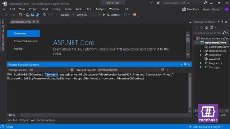The height and width of the screenshot is (129, 230).
Task: Pin the AdventureDemo document tab
Action: click(x=34, y=22)
